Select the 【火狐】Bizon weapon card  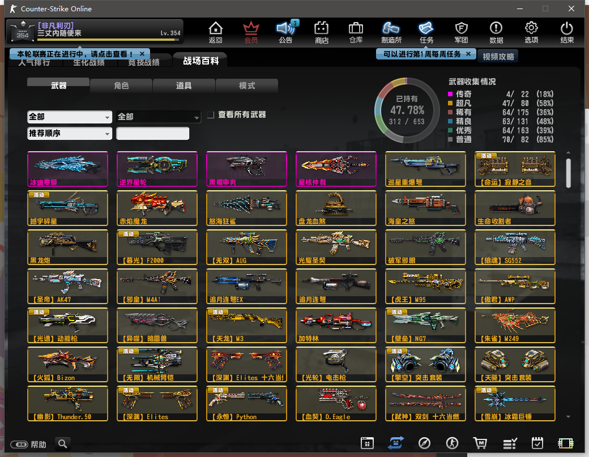pos(67,364)
